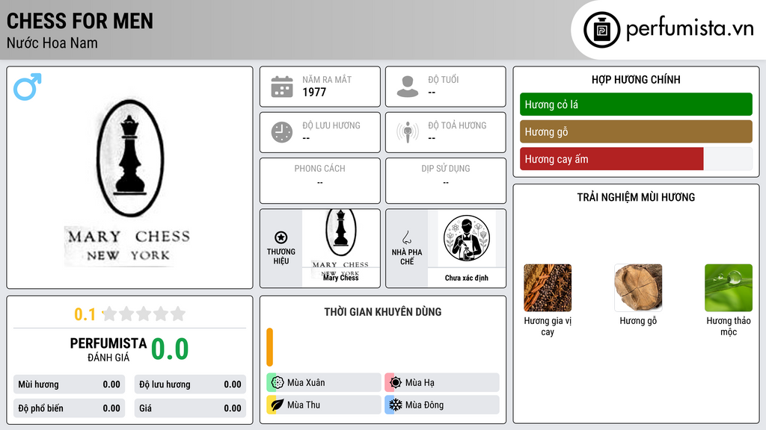Click the green 0.0 Perfumista rating value
This screenshot has width=766, height=430.
[x=170, y=349]
